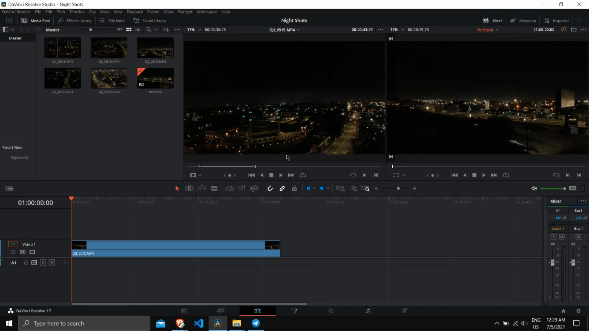Click the Linked Selection chain icon
This screenshot has height=331, width=589.
[282, 188]
